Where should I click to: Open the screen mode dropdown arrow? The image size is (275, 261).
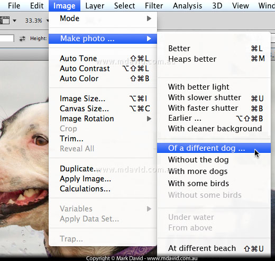click(14, 21)
